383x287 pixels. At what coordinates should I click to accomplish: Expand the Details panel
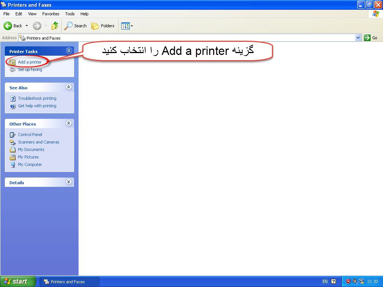(x=68, y=182)
